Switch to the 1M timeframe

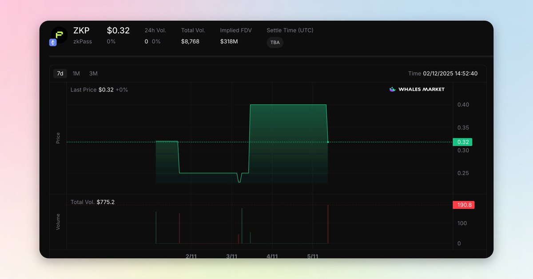[76, 73]
